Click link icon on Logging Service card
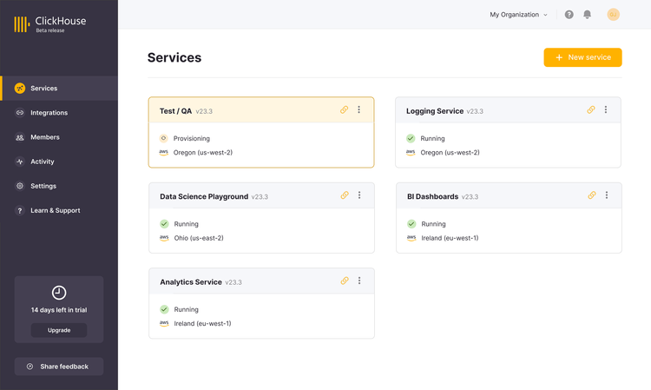Screen dimensions: 651x390 [x=591, y=110]
